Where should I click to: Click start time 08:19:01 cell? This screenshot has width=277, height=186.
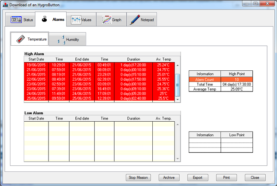tap(58, 75)
